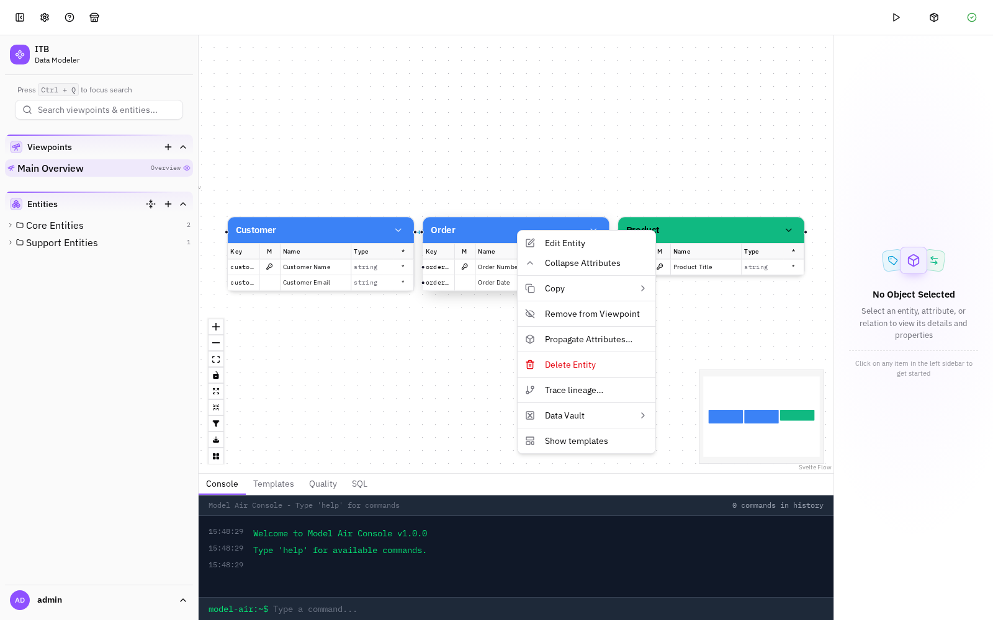Toggle the canvas lock control
The image size is (993, 620).
coord(216,375)
